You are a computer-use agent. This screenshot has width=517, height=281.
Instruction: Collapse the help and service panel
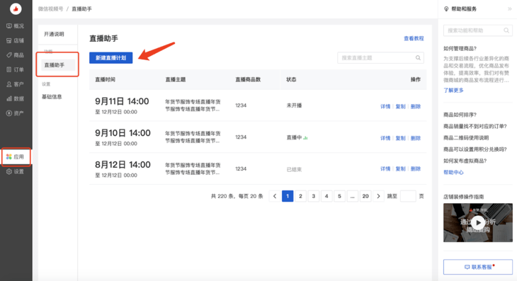click(x=509, y=9)
